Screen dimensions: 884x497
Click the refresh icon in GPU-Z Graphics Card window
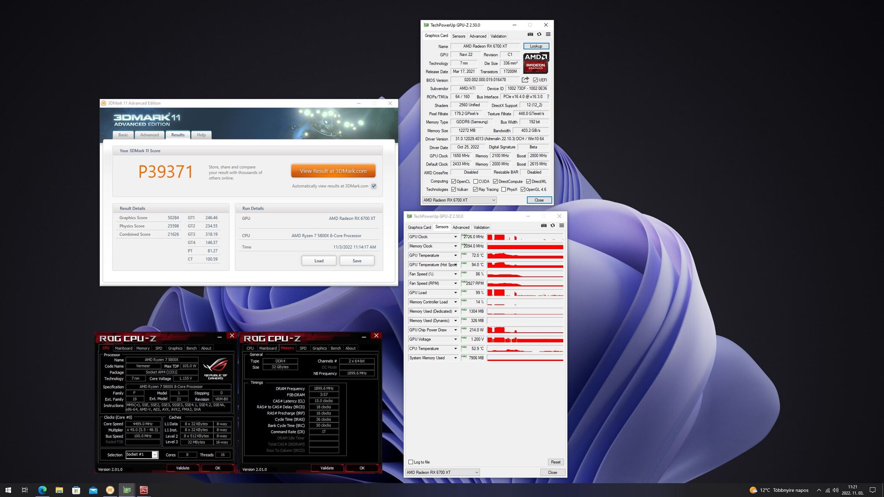tap(539, 35)
